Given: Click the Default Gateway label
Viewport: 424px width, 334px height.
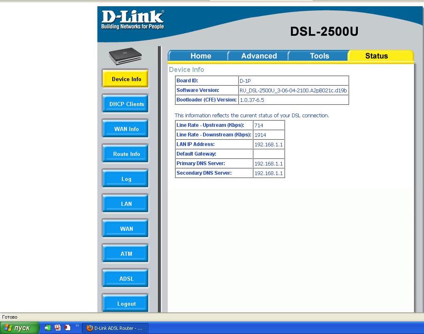Looking at the screenshot, I should point(196,154).
